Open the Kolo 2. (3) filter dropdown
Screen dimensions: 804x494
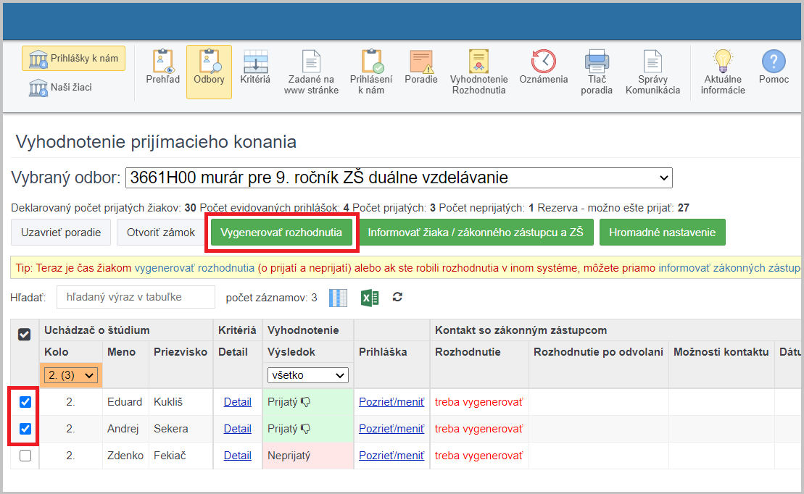pyautogui.click(x=71, y=375)
